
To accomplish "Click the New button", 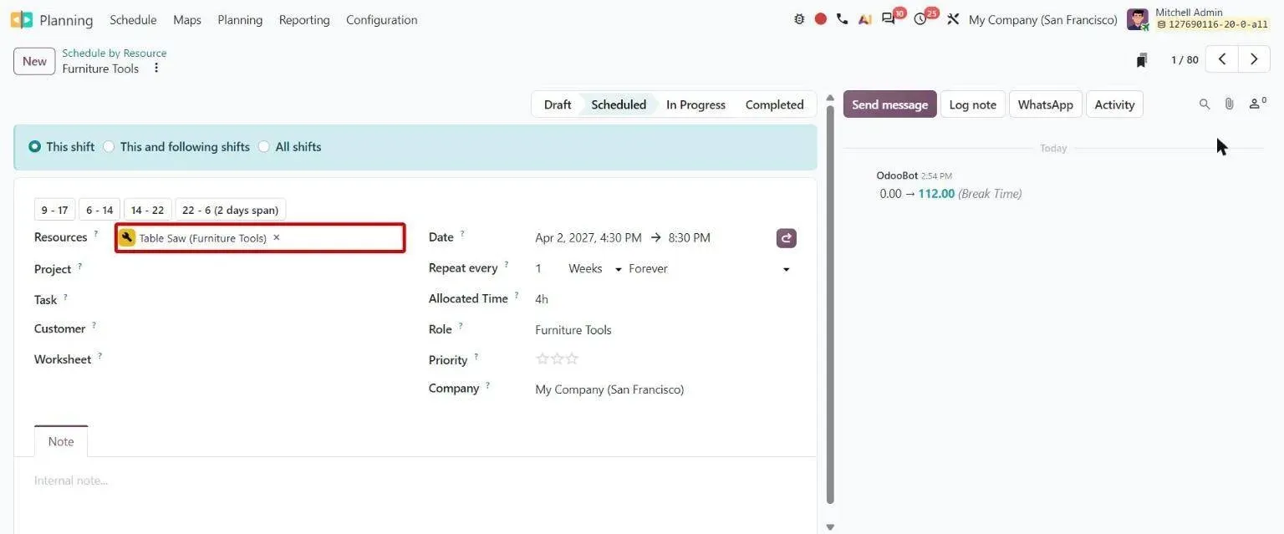I will [x=34, y=61].
